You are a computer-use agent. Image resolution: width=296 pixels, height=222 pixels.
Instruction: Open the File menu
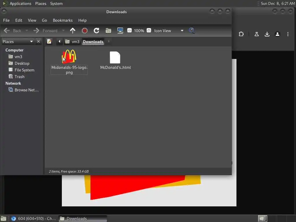point(6,20)
